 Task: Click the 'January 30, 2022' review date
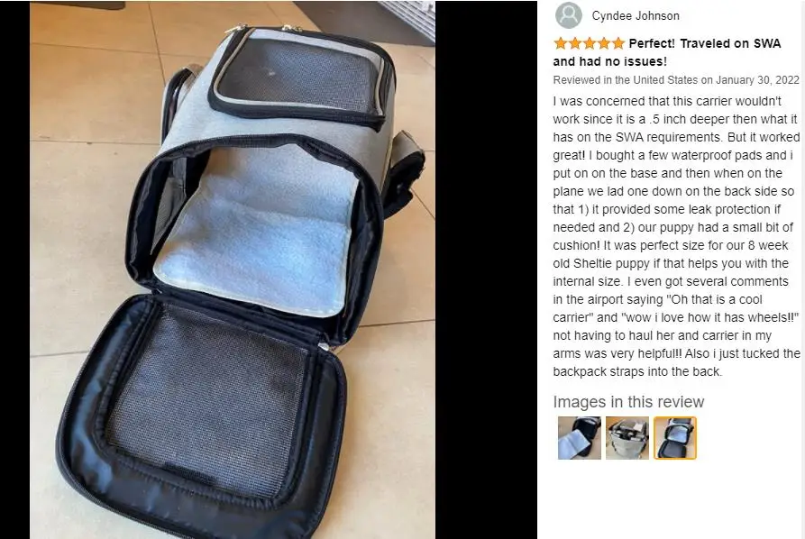click(x=757, y=80)
